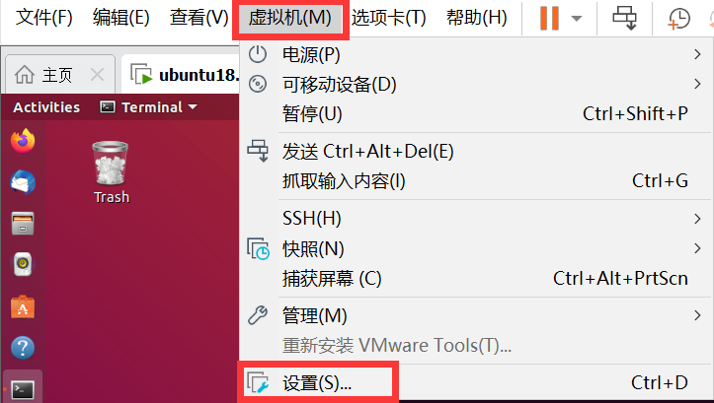Screen dimensions: 714x403
Task: Select the Trash desktop icon
Action: pos(111,172)
